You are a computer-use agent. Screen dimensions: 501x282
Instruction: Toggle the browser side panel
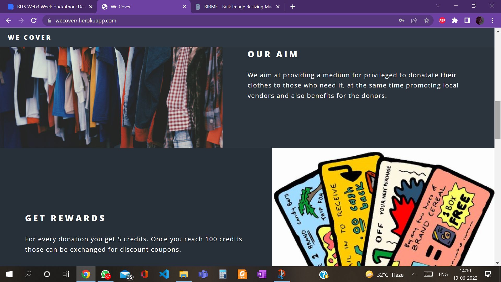tap(467, 20)
